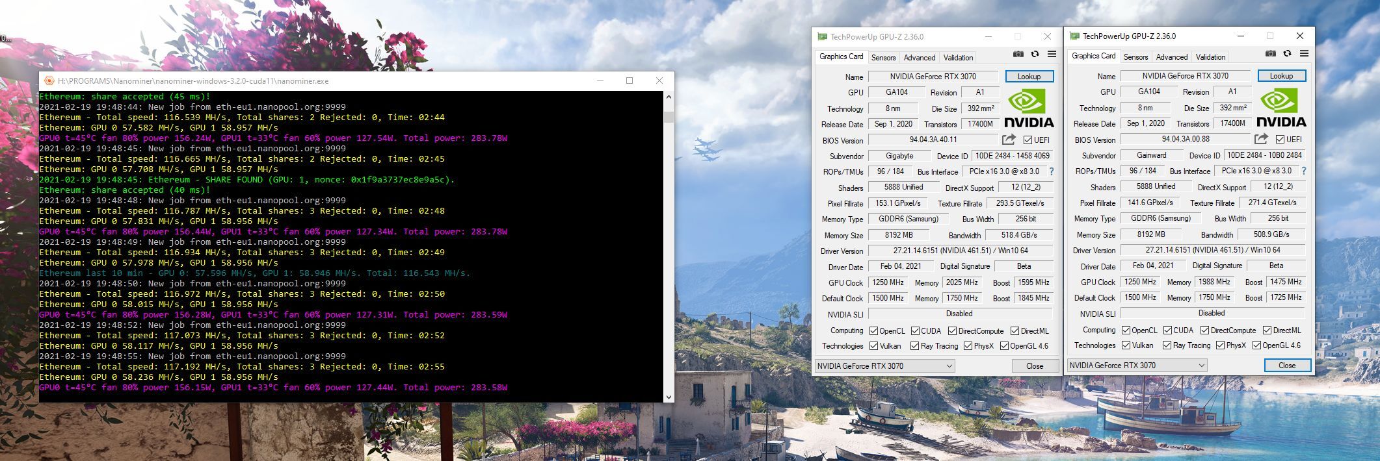Click Bandwidth value 508.9 GB/s
This screenshot has width=1380, height=461.
(1271, 234)
